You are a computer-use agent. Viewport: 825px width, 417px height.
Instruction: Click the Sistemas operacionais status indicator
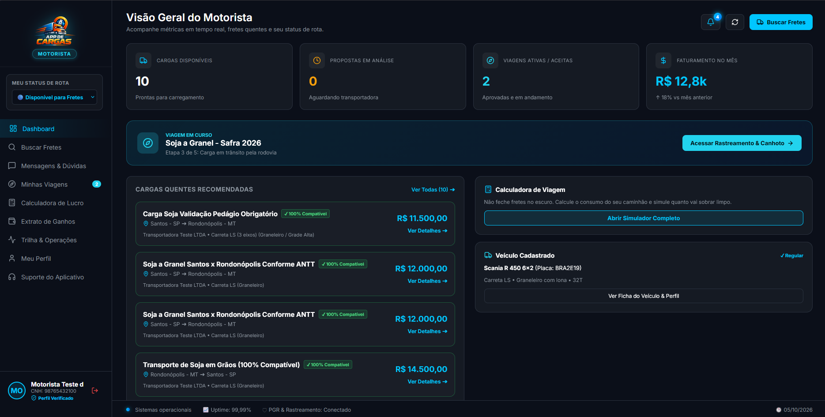click(x=159, y=410)
